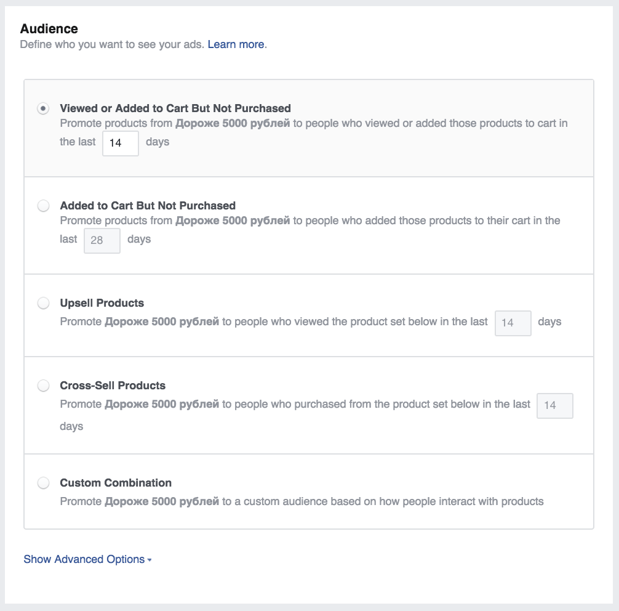Click the 14 days field under Viewed or Added
This screenshot has width=619, height=611.
(x=121, y=143)
